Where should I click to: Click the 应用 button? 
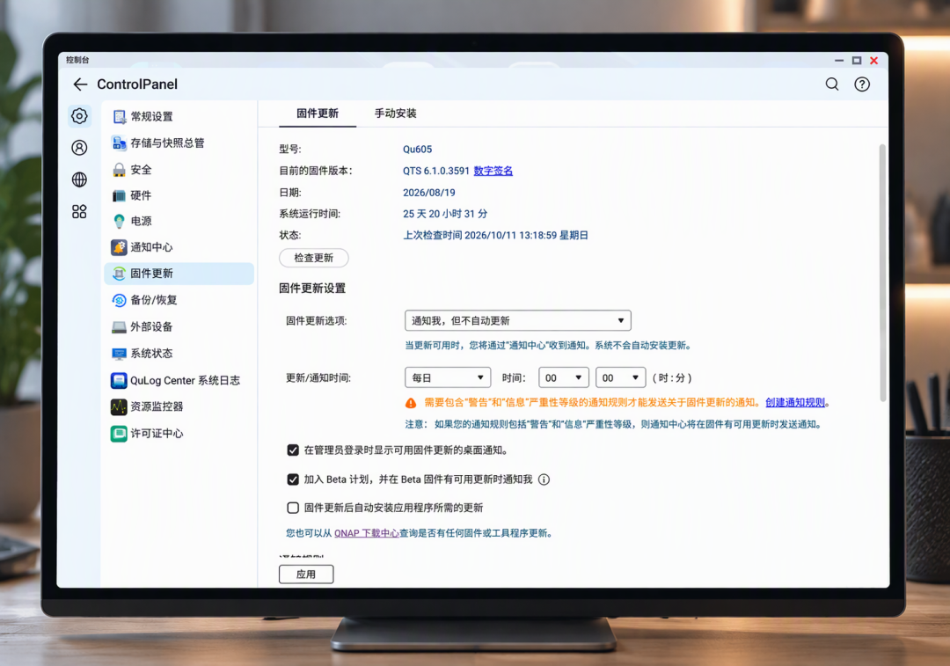coord(306,575)
